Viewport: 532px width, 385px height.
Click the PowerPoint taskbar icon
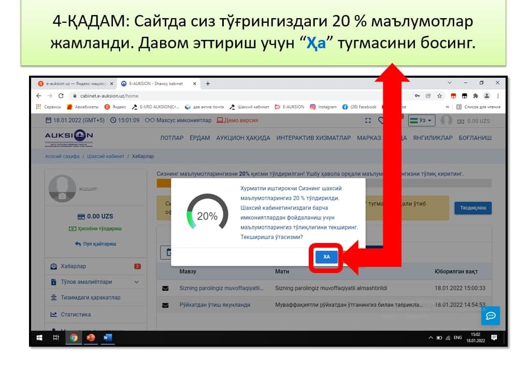pos(91,337)
